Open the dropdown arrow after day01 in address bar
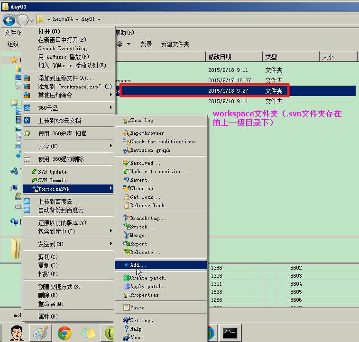359x342 pixels. point(100,20)
